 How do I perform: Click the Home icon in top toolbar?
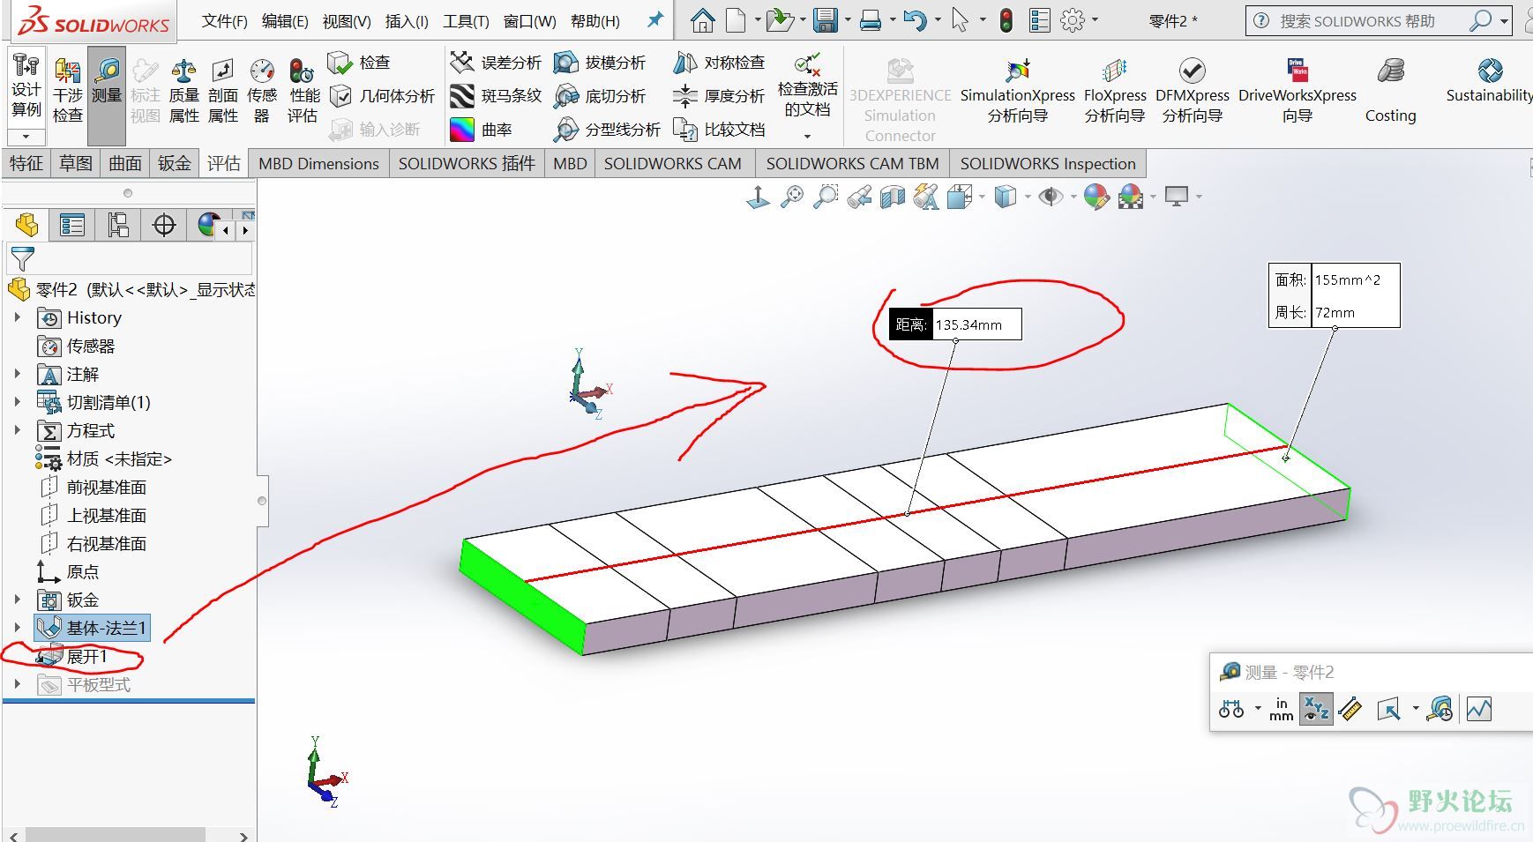coord(703,20)
